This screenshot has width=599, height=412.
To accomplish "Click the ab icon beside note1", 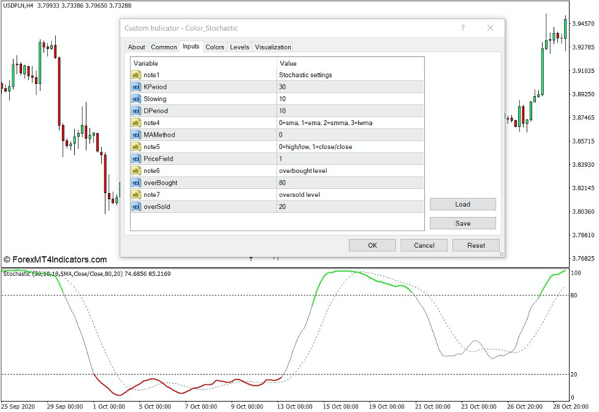I will pos(135,75).
